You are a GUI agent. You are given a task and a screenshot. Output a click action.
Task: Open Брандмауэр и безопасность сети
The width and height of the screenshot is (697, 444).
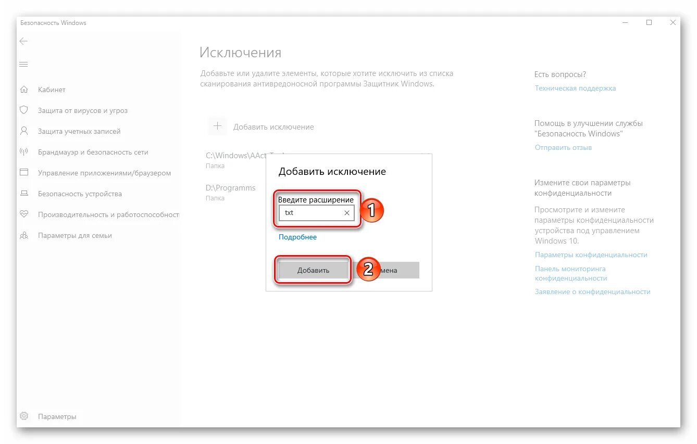[93, 152]
